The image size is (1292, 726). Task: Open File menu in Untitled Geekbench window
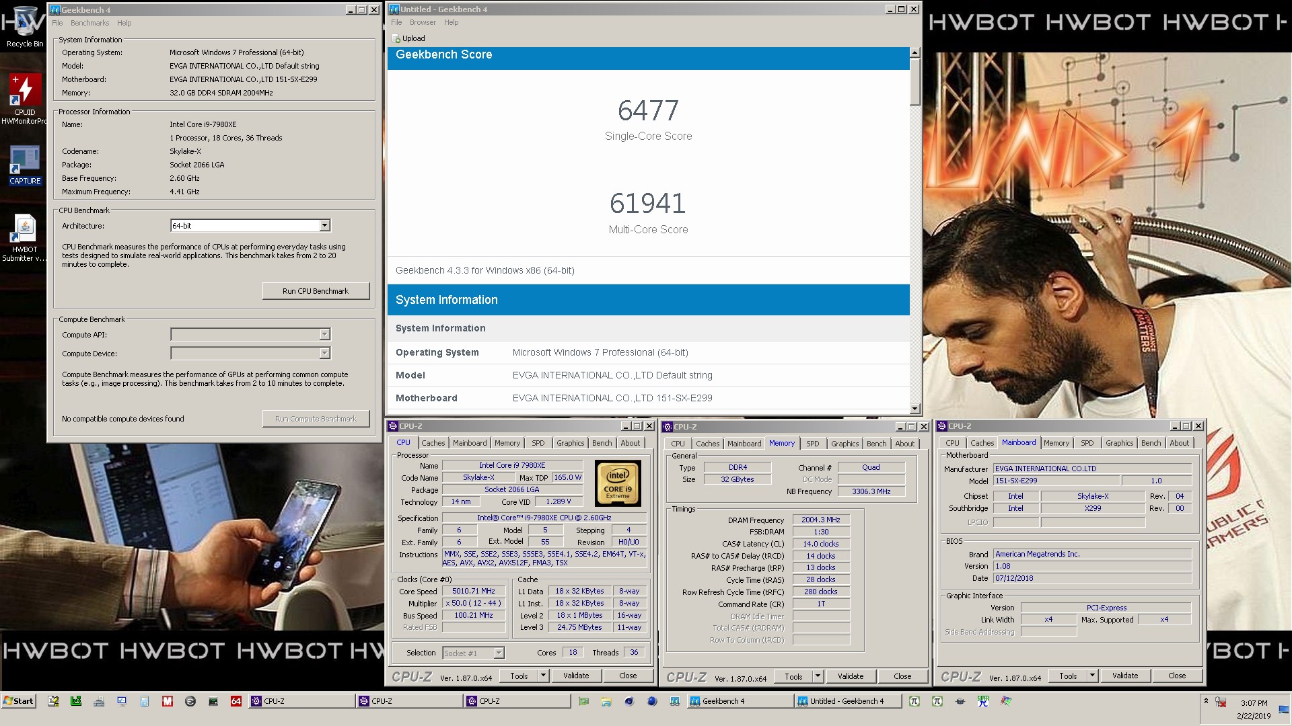396,22
